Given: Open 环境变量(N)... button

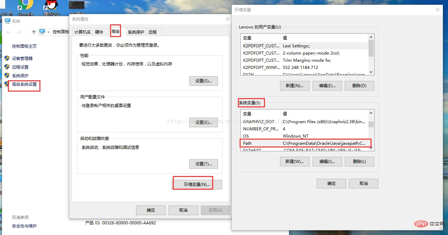Looking at the screenshot, I should 197,184.
